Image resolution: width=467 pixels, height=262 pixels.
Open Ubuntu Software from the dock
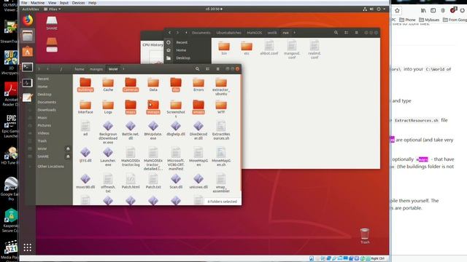point(28,52)
